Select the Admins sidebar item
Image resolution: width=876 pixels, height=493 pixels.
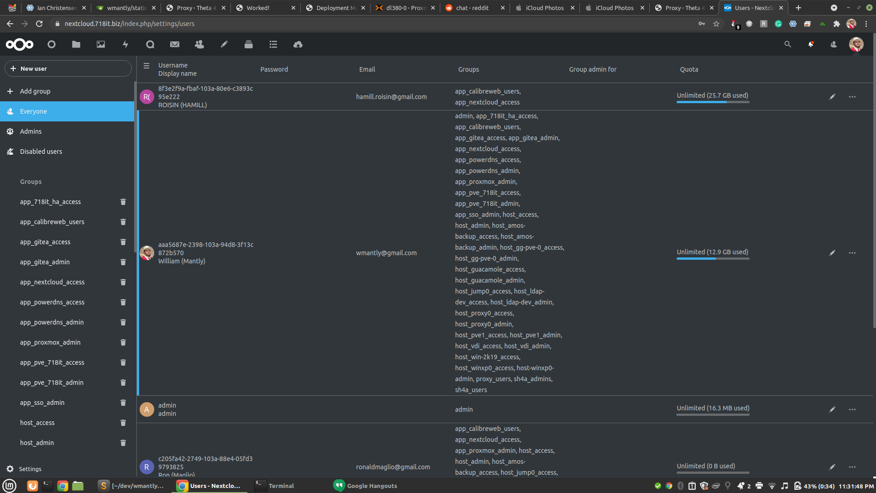pyautogui.click(x=31, y=131)
